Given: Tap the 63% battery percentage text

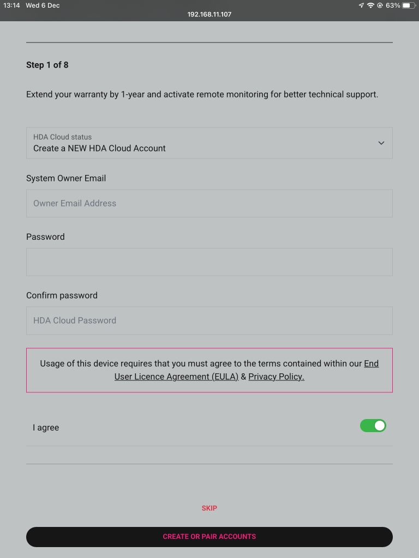Looking at the screenshot, I should pyautogui.click(x=393, y=5).
